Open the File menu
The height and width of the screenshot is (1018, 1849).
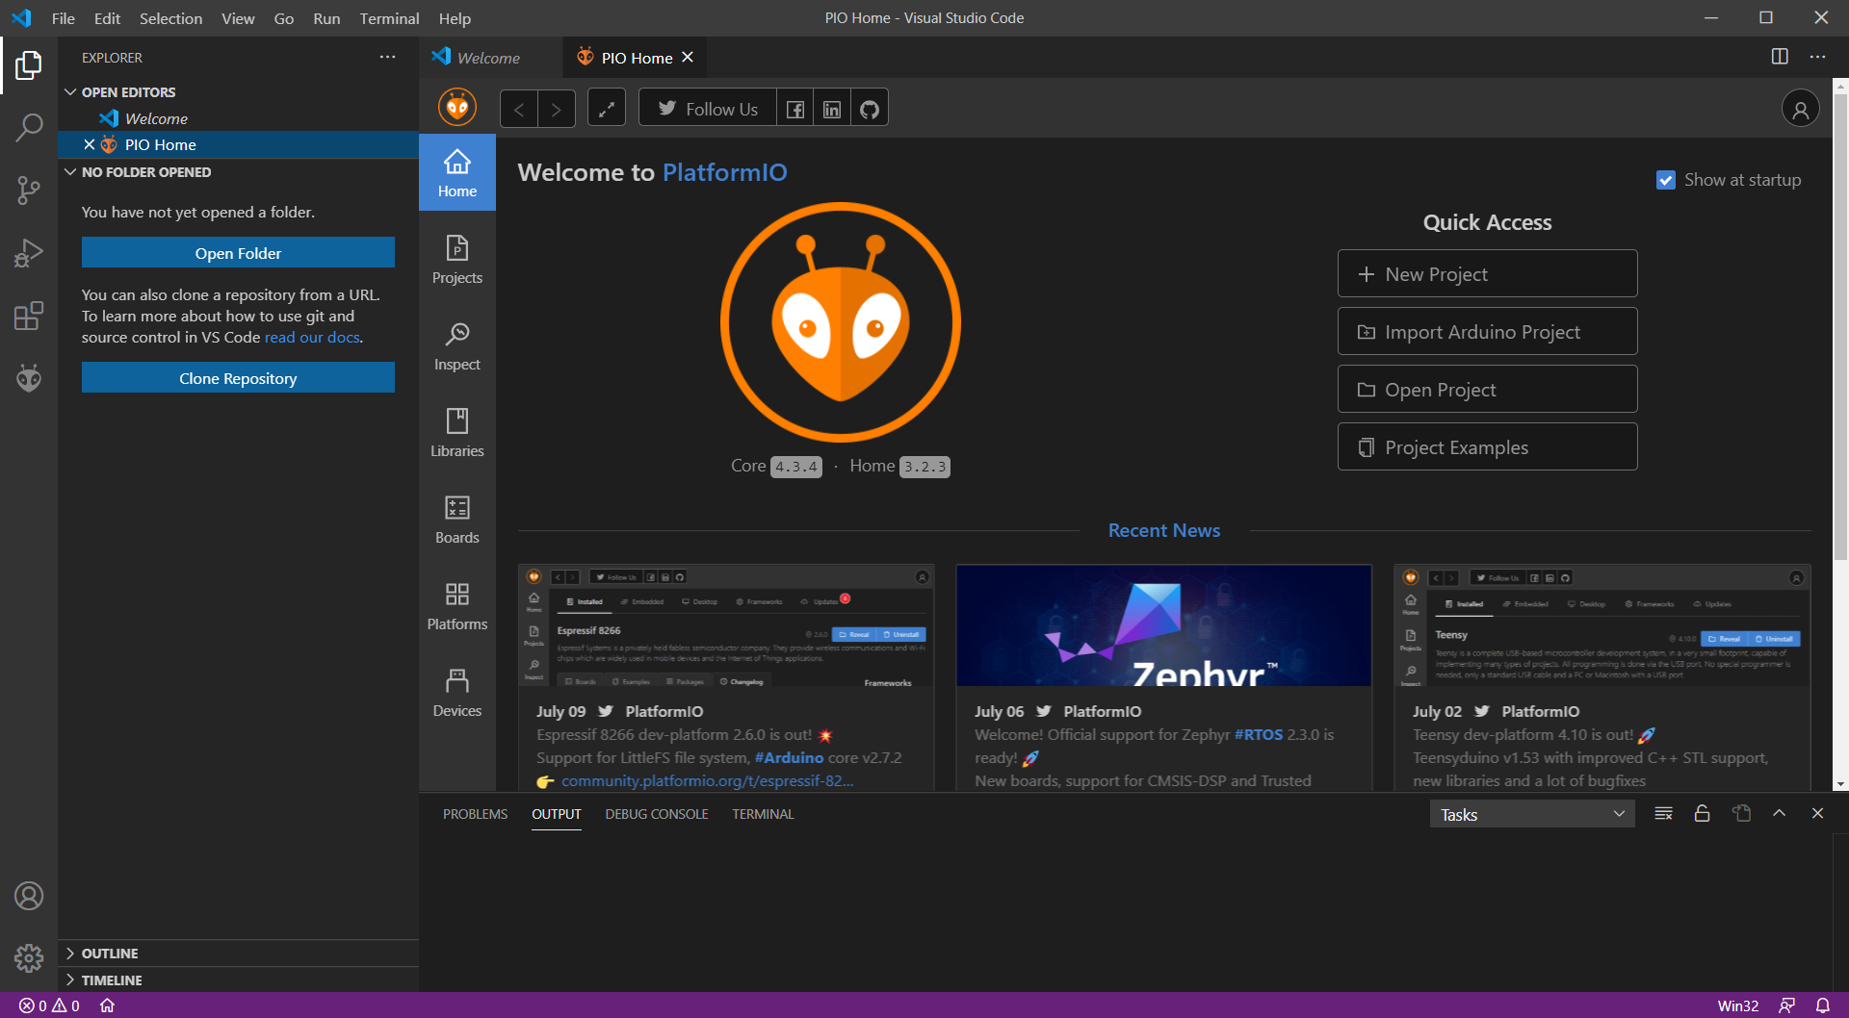63,18
